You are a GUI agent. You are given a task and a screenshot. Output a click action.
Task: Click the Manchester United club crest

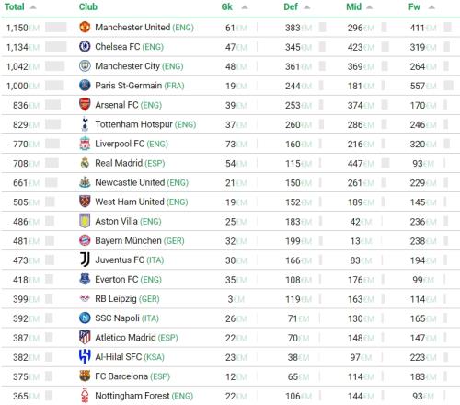(x=85, y=27)
